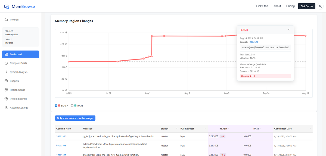Open Budgets in sidebar
The width and height of the screenshot is (326, 156).
[20, 81]
